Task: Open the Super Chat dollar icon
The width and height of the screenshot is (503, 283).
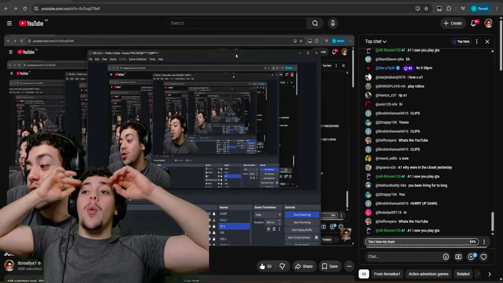Action: pos(458,257)
